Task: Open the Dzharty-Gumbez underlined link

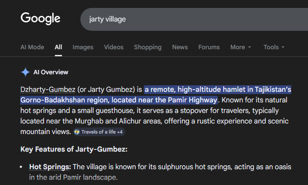Action: tap(47, 90)
